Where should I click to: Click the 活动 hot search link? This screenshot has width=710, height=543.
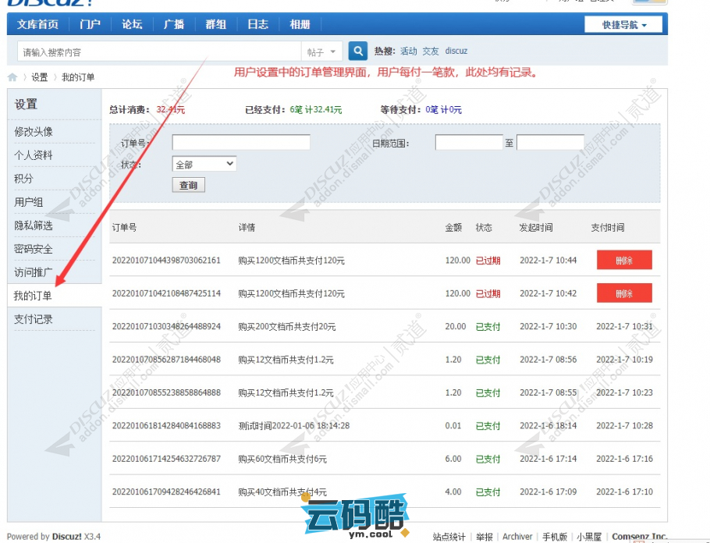409,51
